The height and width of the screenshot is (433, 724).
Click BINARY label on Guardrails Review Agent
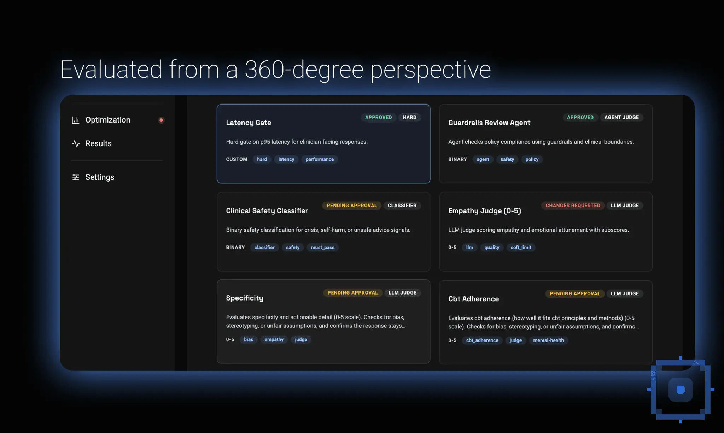[x=457, y=159]
